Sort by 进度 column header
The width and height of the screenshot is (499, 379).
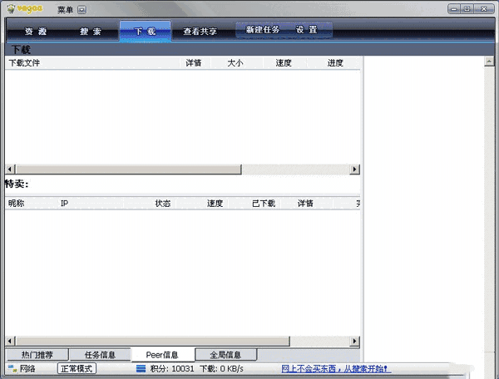click(x=335, y=63)
